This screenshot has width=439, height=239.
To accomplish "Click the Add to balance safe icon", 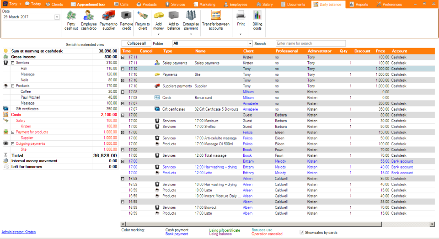I will (x=173, y=16).
